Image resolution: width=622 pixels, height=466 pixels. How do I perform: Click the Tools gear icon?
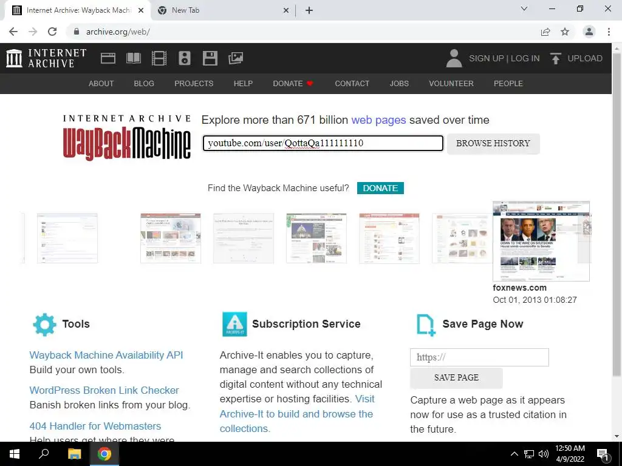tap(44, 325)
